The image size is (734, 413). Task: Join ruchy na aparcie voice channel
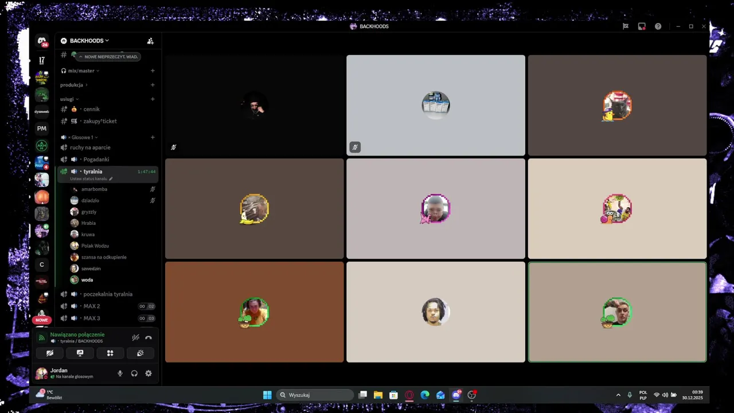pos(107,147)
